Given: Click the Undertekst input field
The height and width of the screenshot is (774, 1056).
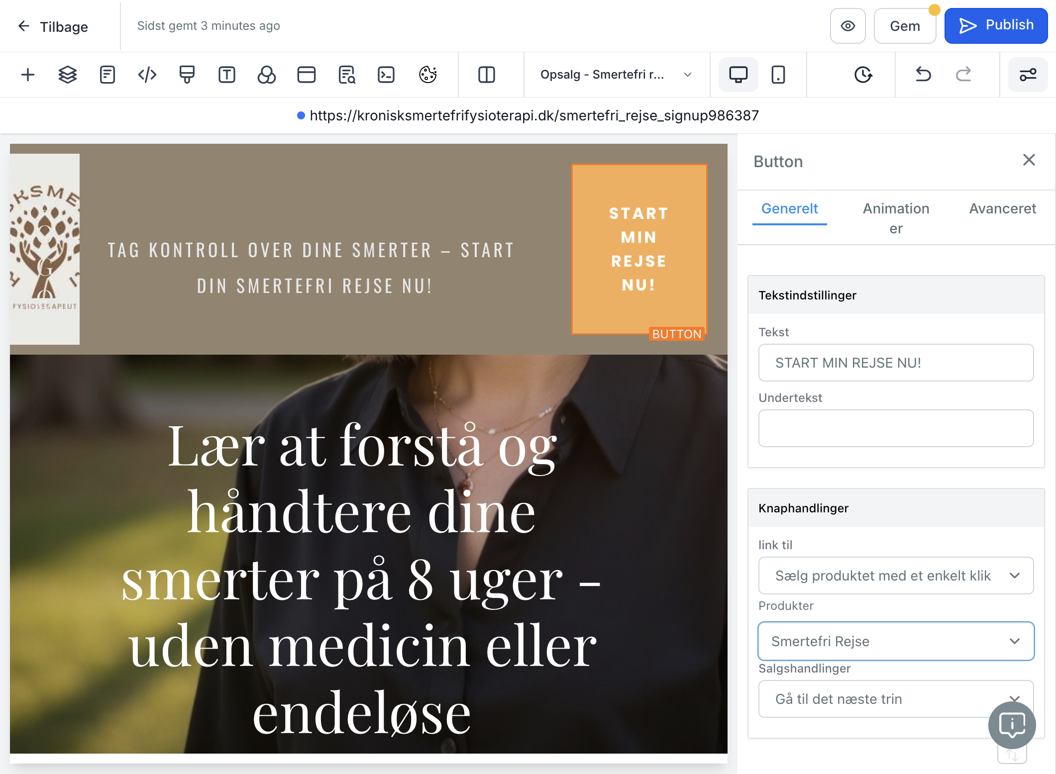Looking at the screenshot, I should 896,428.
